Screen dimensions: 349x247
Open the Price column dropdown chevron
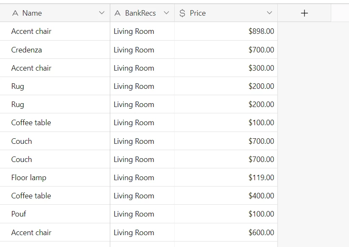(269, 13)
